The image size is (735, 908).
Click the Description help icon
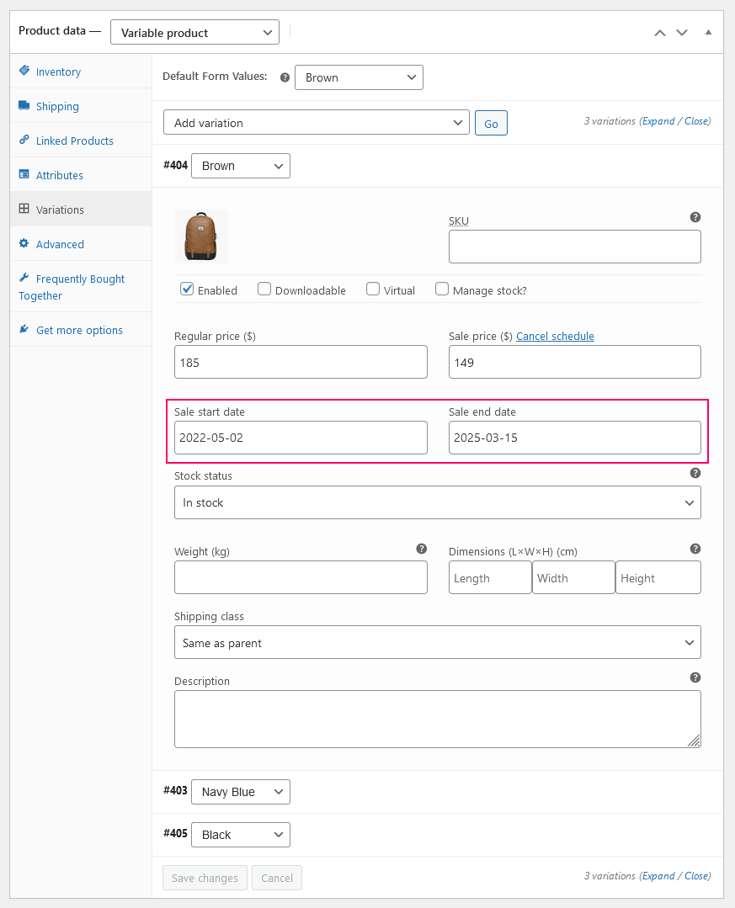tap(695, 677)
